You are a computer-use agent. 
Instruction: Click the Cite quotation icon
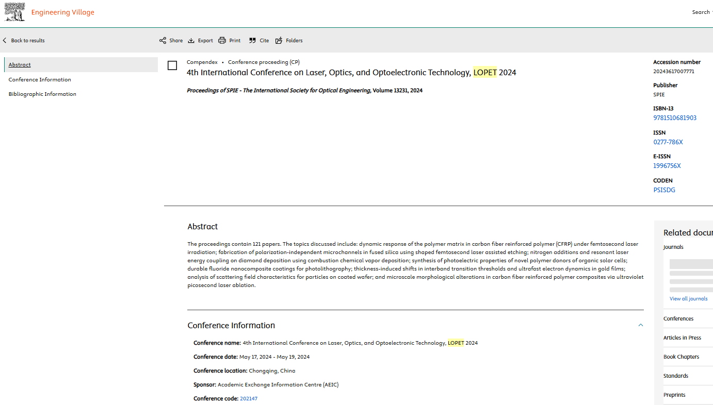click(252, 41)
